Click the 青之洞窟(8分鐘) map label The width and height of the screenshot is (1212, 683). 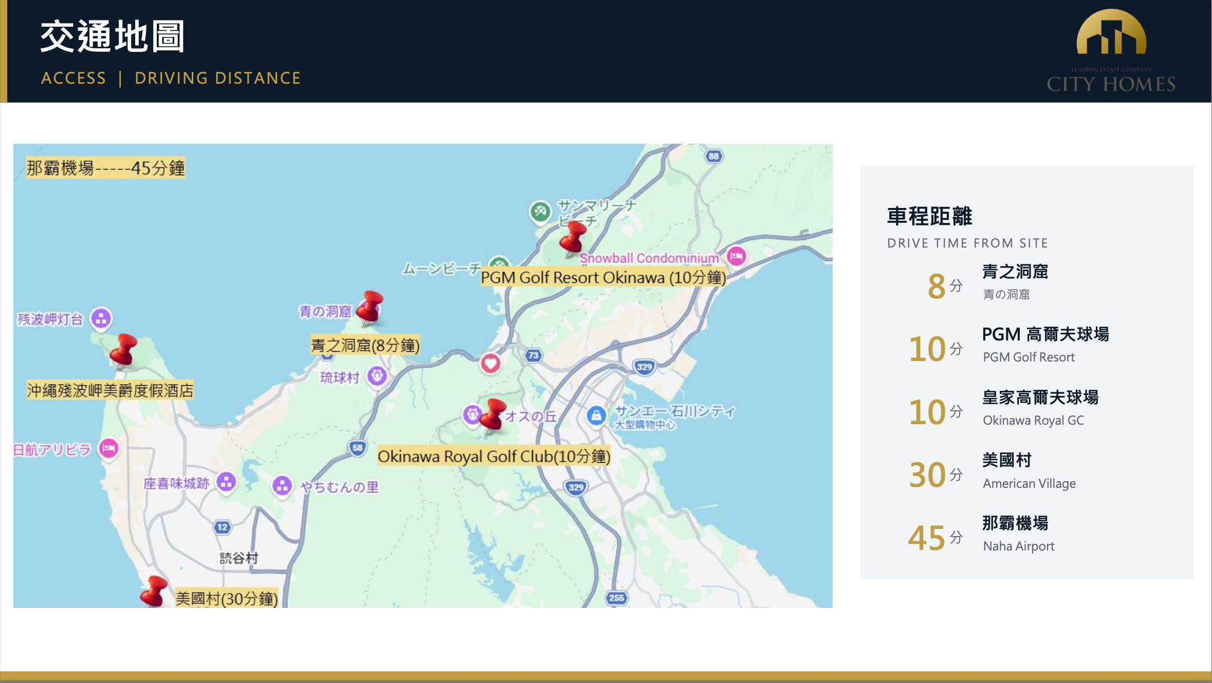coord(365,345)
